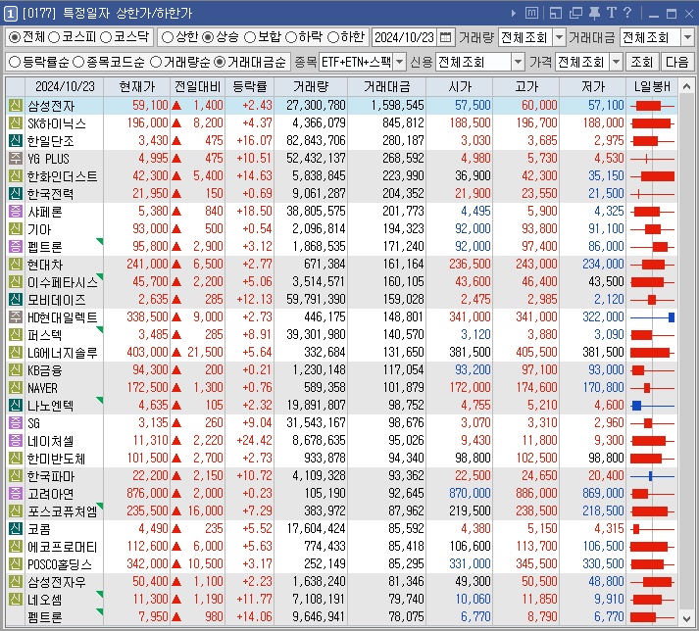Screen dimensions: 699x631
Task: Click the duplicate window icon
Action: point(575,13)
